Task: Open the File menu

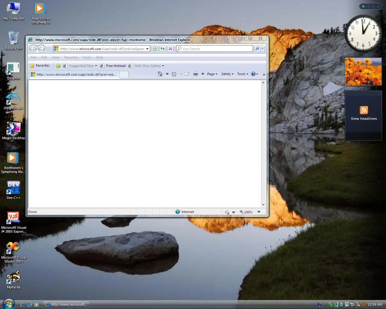Action: point(33,57)
